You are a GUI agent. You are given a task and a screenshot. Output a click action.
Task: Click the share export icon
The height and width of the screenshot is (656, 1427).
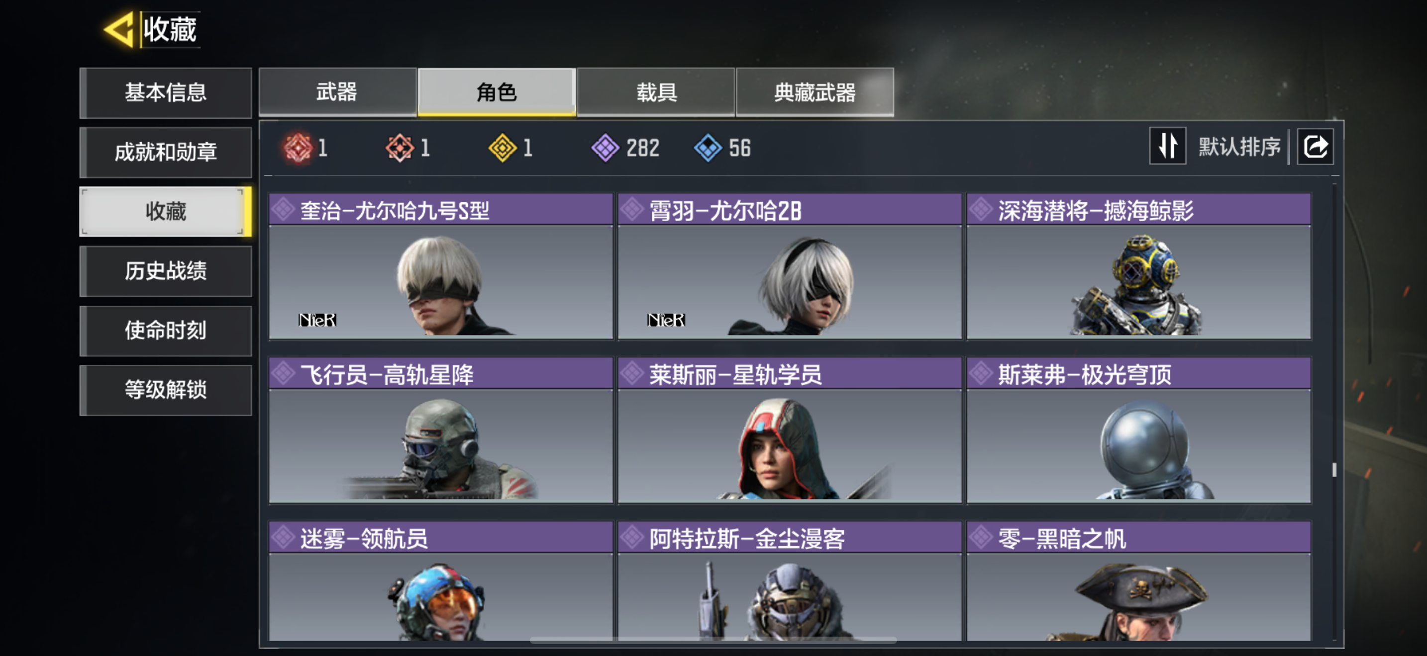point(1316,147)
